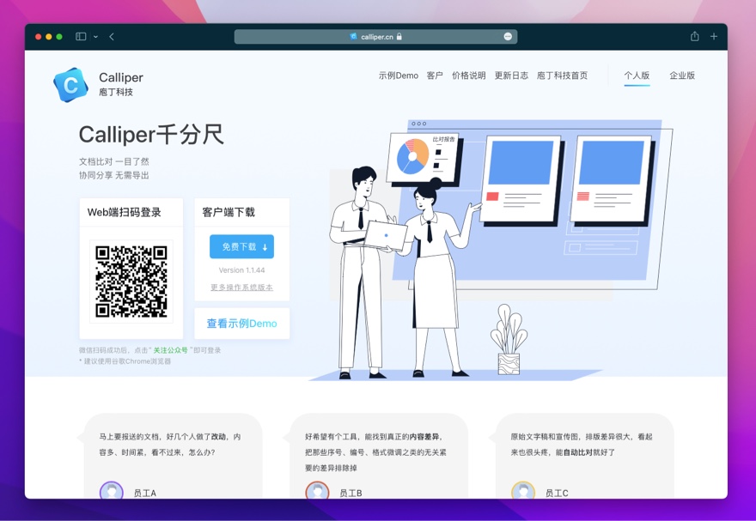Click the 免费下载 download button
The width and height of the screenshot is (756, 521).
[241, 246]
